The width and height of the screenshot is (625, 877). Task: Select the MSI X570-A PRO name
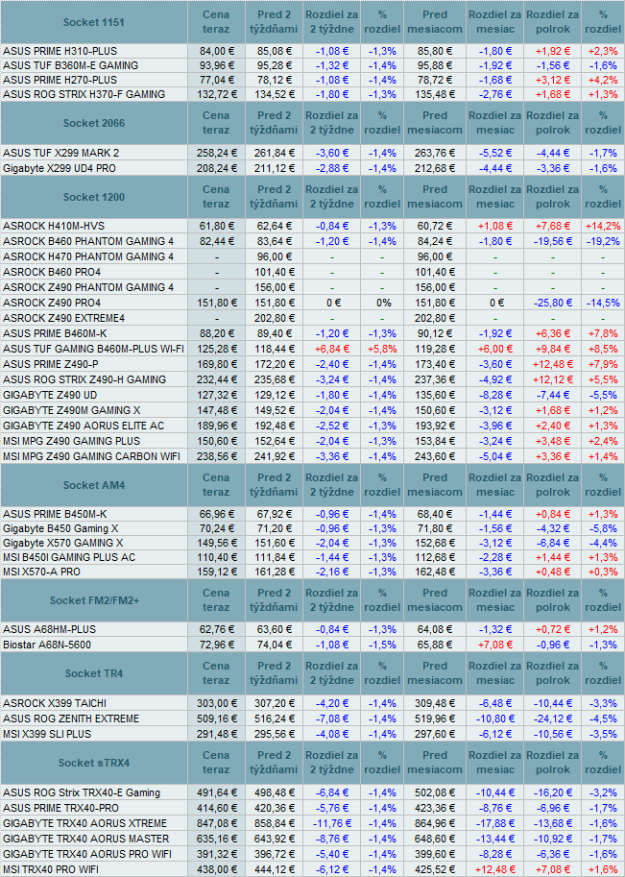point(41,572)
